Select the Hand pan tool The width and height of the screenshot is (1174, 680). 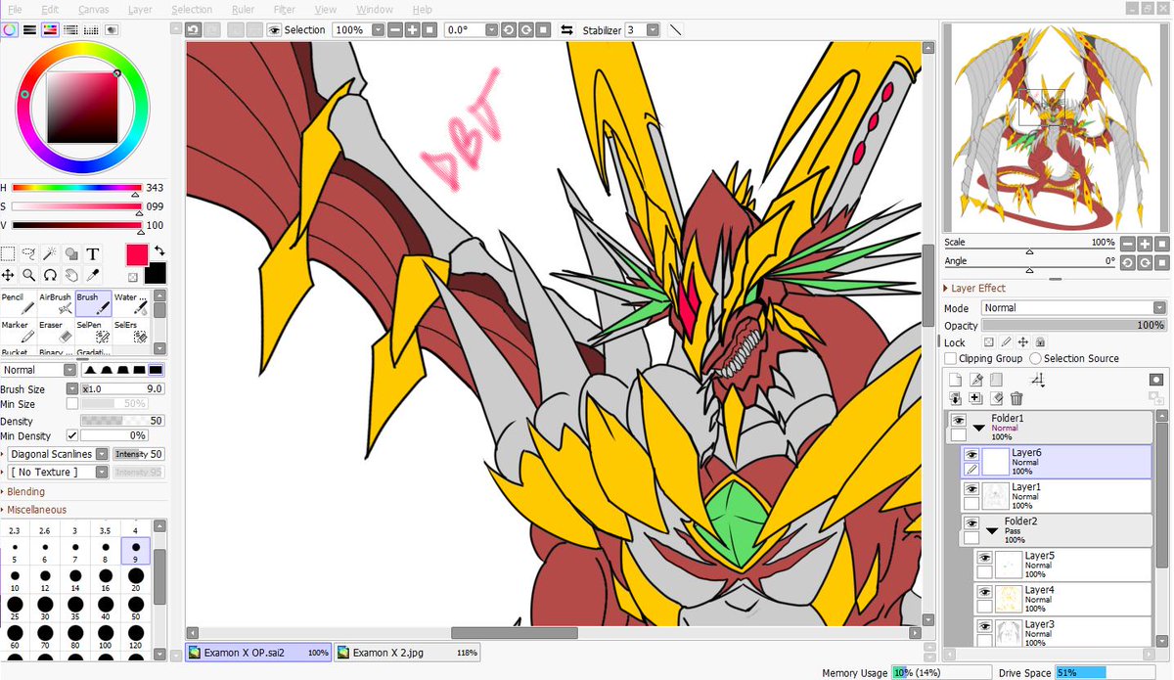tap(71, 275)
